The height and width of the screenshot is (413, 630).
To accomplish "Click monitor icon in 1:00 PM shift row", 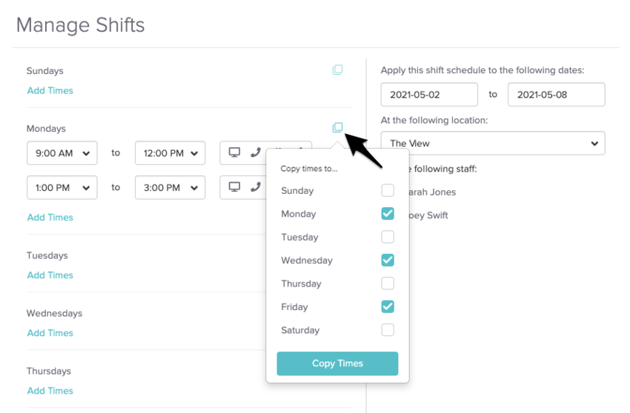I will pos(234,187).
